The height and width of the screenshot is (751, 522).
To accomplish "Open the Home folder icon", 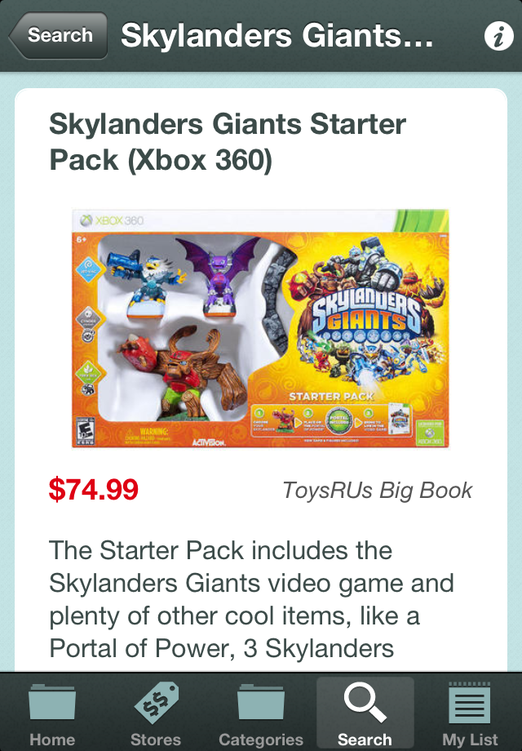I will tap(51, 702).
